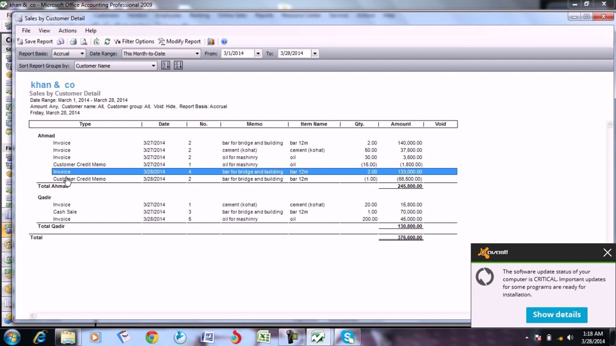Click the volume speaker tray icon

[570, 337]
